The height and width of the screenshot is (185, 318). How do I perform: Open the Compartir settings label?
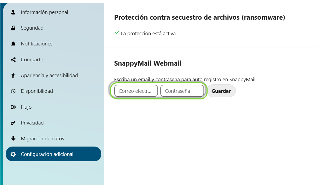click(32, 60)
